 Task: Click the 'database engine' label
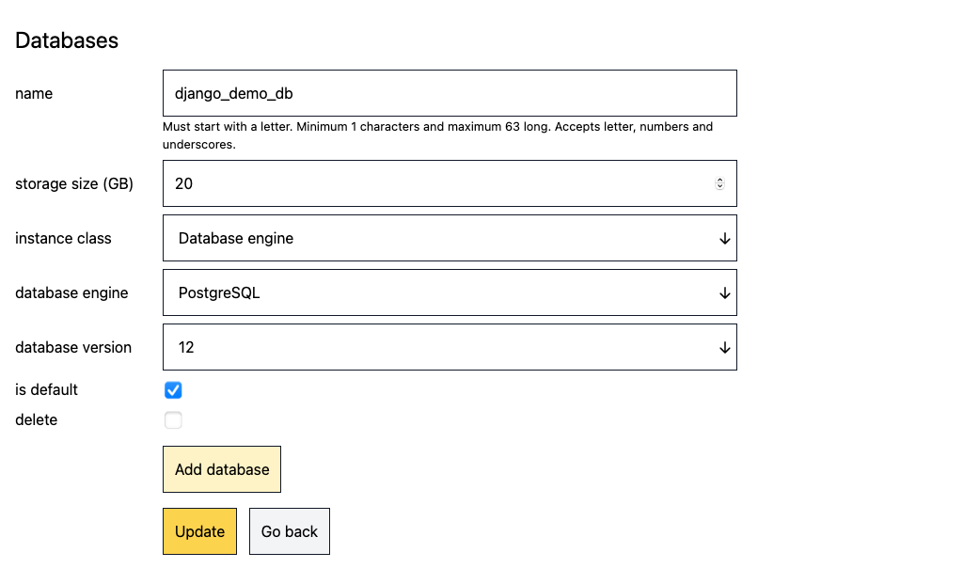pos(71,292)
